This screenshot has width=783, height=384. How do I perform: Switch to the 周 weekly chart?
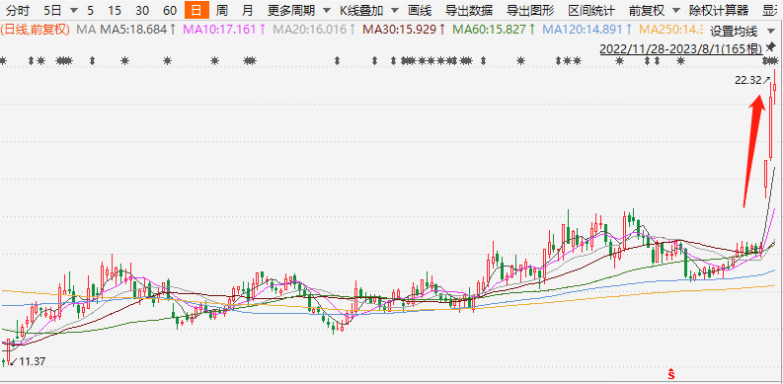coord(221,10)
